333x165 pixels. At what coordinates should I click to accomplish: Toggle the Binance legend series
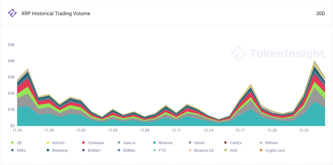[163, 143]
